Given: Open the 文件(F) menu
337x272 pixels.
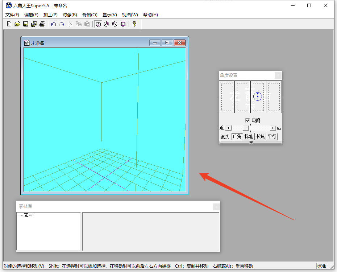Looking at the screenshot, I should [12, 15].
